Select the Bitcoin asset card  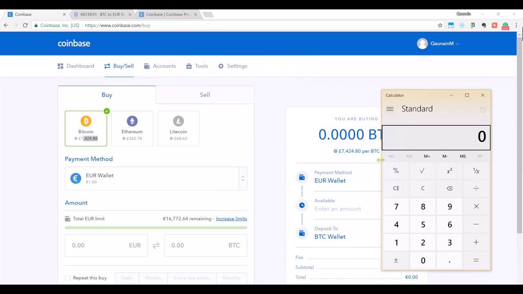pos(86,128)
